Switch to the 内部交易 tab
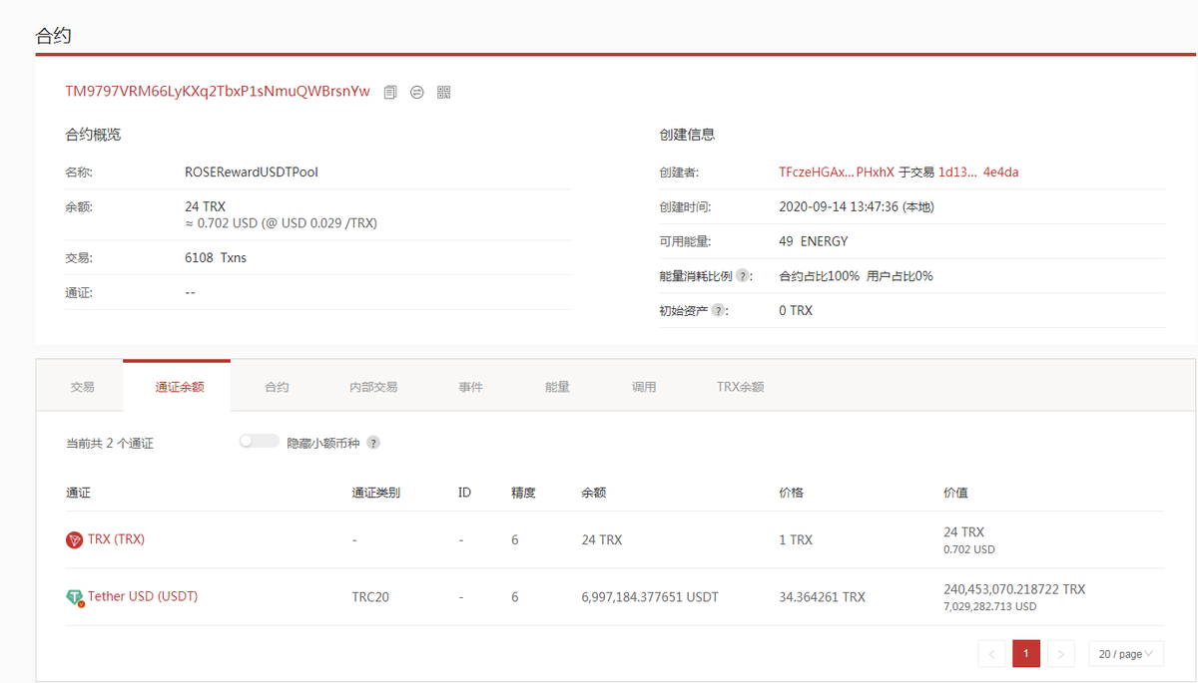Screen dimensions: 1198x683 coord(373,387)
